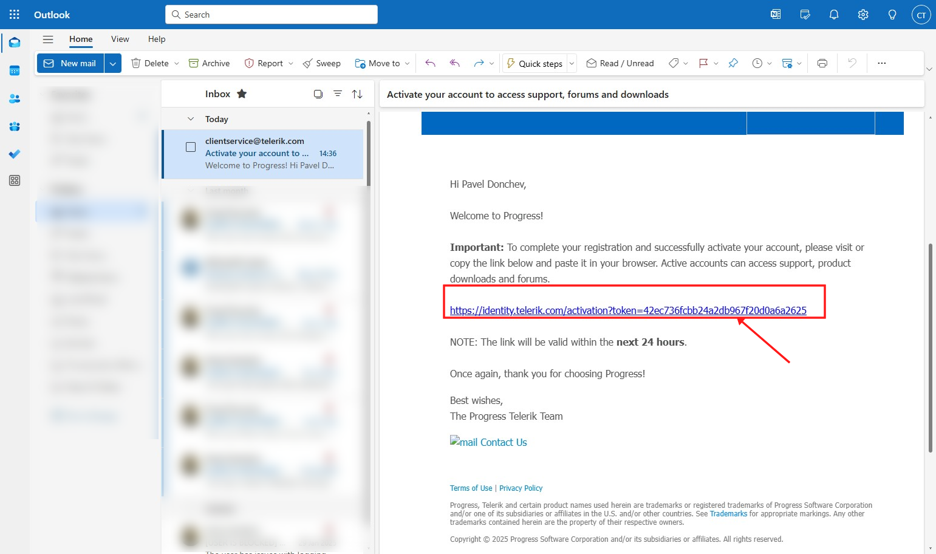
Task: Click the New mail button
Action: coord(70,63)
